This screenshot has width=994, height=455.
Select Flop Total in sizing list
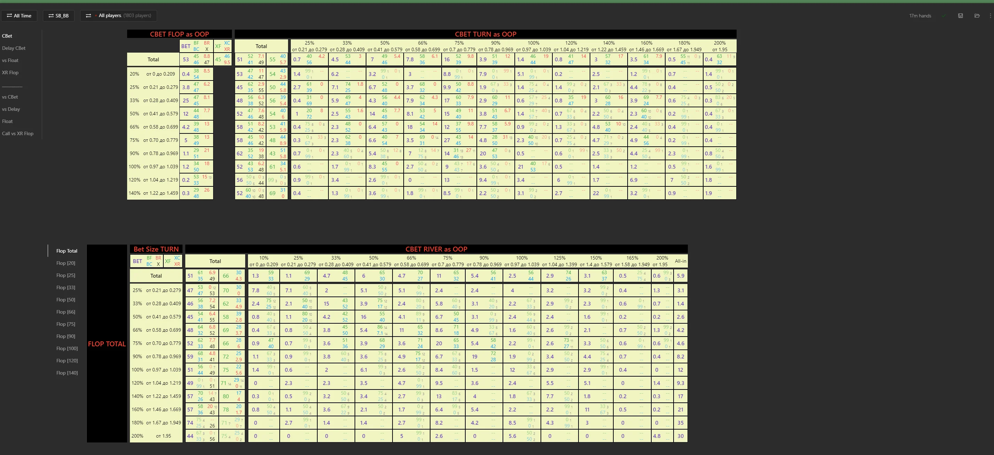tap(67, 251)
